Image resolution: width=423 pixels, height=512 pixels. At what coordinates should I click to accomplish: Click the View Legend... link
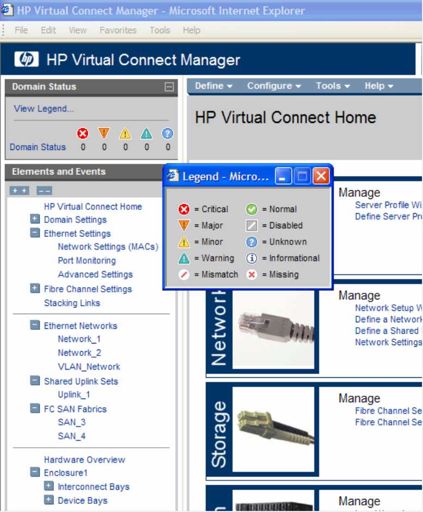point(44,109)
